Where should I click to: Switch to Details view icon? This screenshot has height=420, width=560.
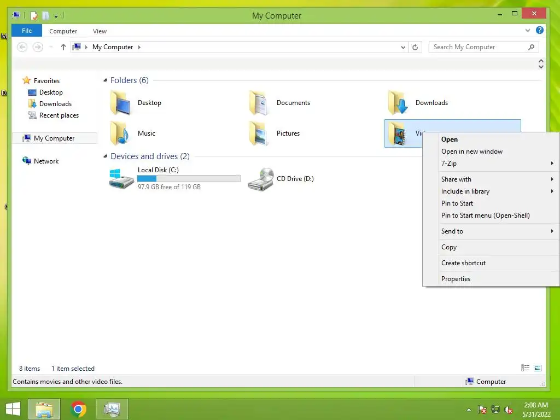tap(525, 368)
